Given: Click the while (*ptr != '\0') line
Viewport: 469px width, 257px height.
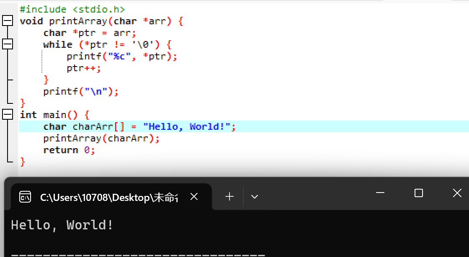Looking at the screenshot, I should coord(107,44).
